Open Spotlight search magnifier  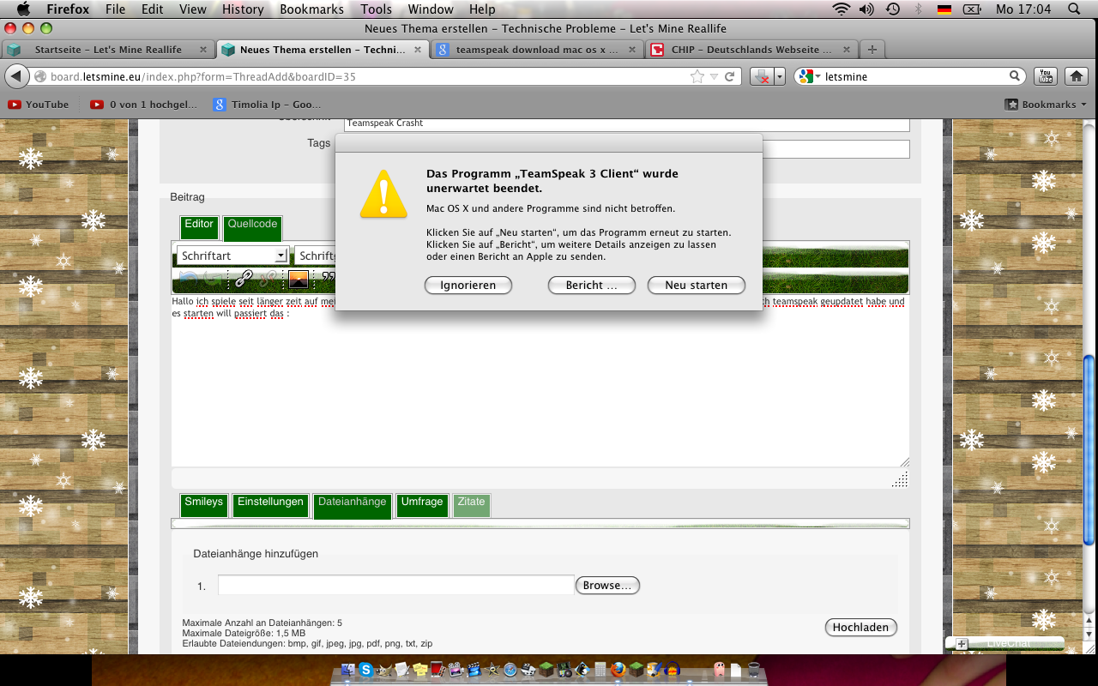point(1074,9)
